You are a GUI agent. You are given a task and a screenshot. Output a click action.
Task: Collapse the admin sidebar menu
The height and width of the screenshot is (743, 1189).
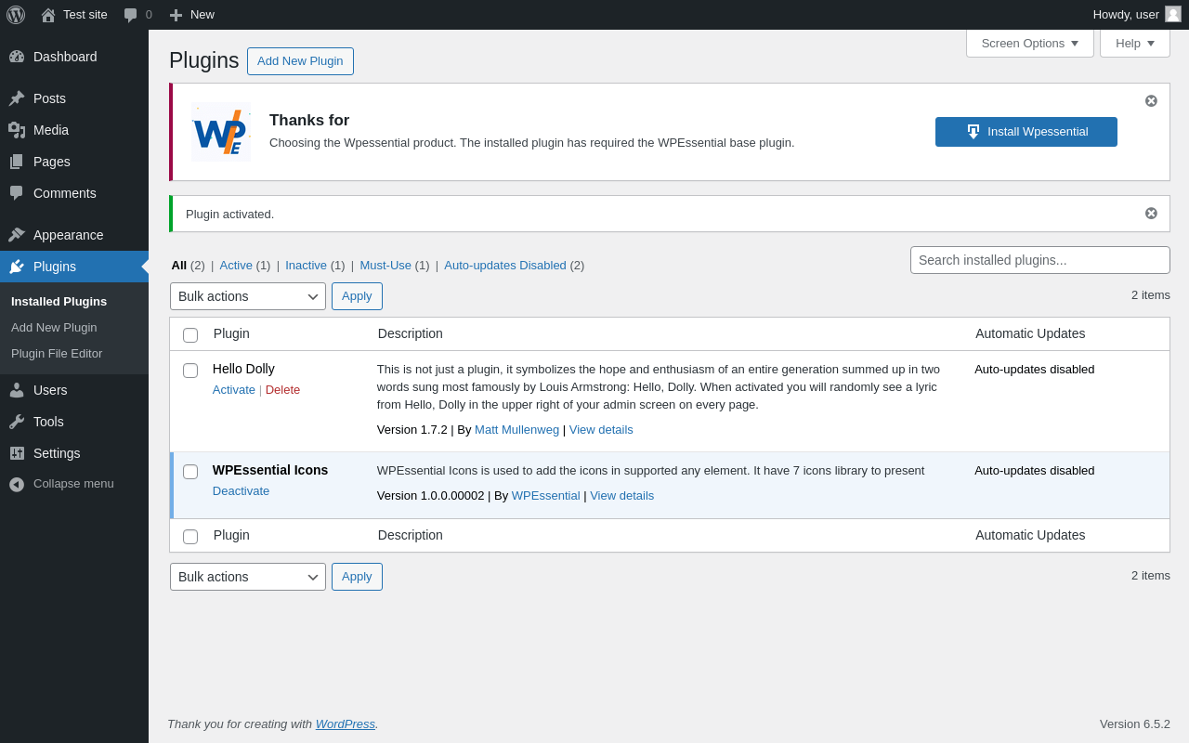tap(74, 484)
